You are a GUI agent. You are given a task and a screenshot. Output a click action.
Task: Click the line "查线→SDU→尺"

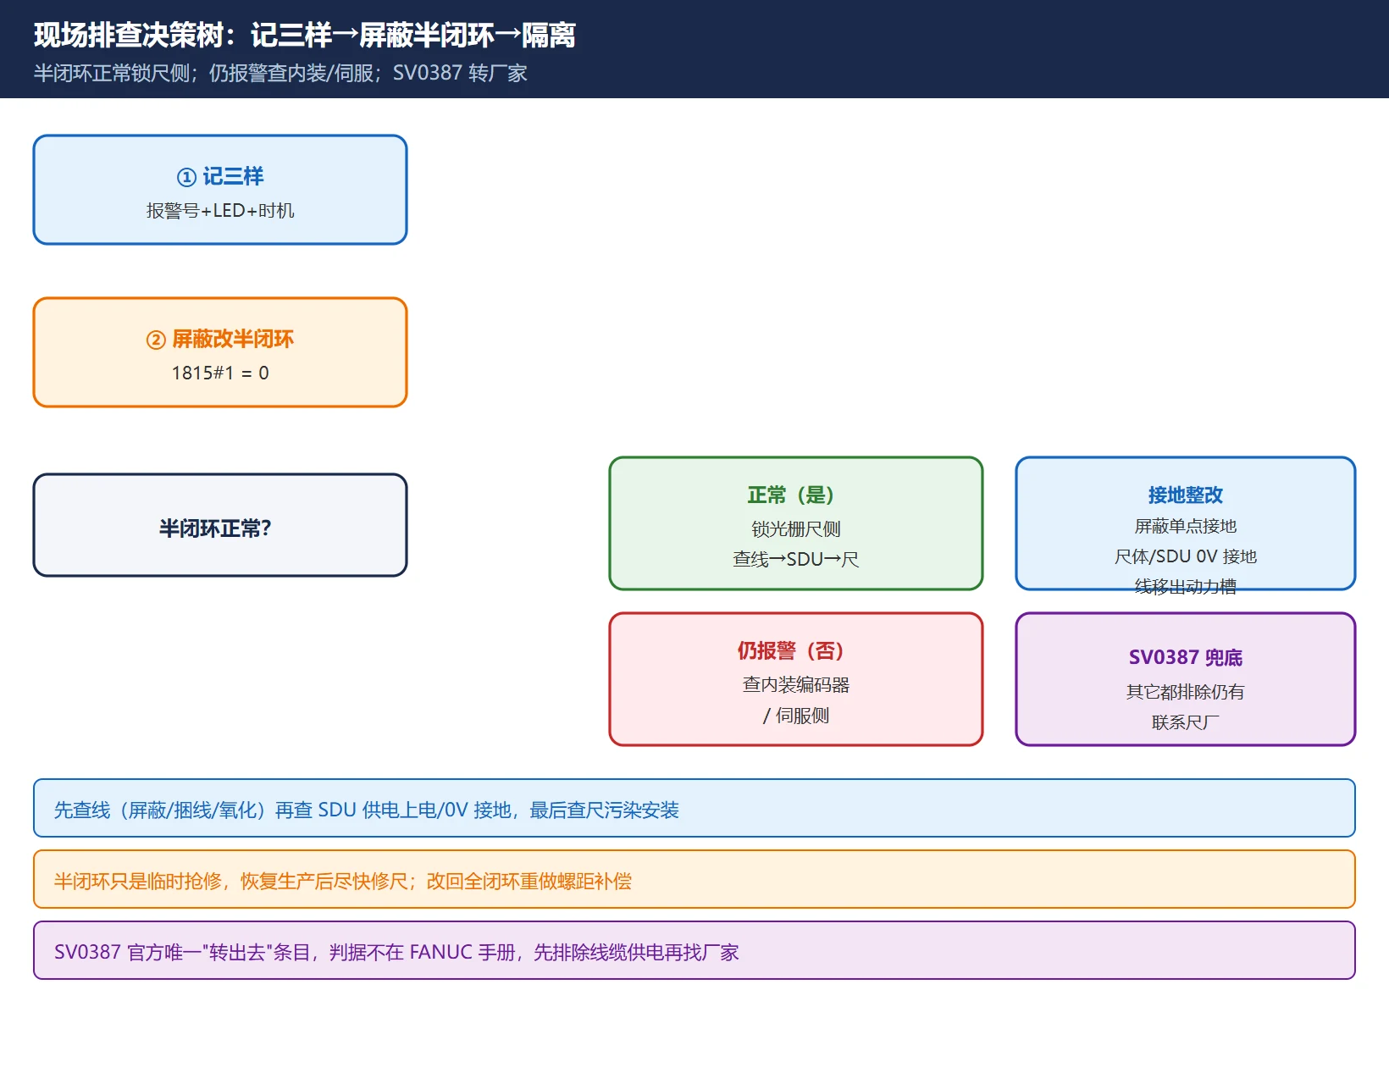(796, 560)
